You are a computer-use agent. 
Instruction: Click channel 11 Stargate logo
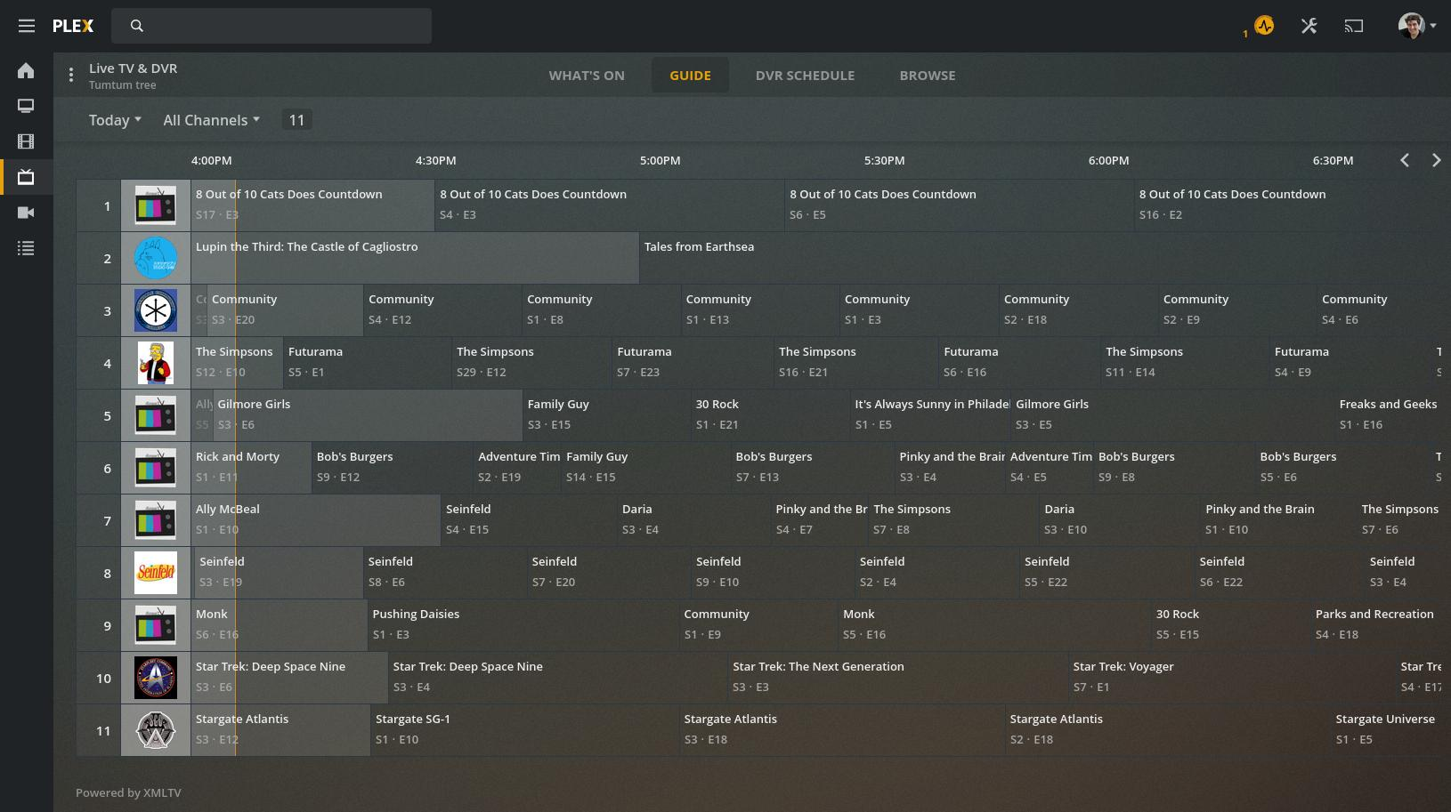coord(156,730)
